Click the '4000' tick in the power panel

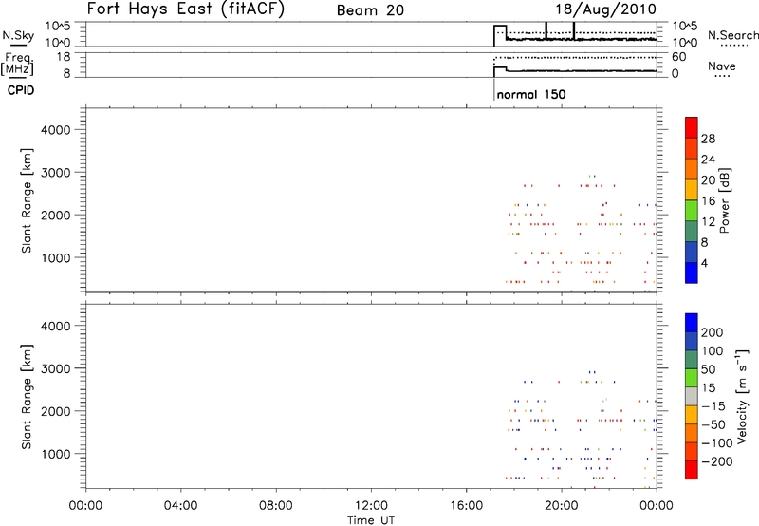pos(56,130)
